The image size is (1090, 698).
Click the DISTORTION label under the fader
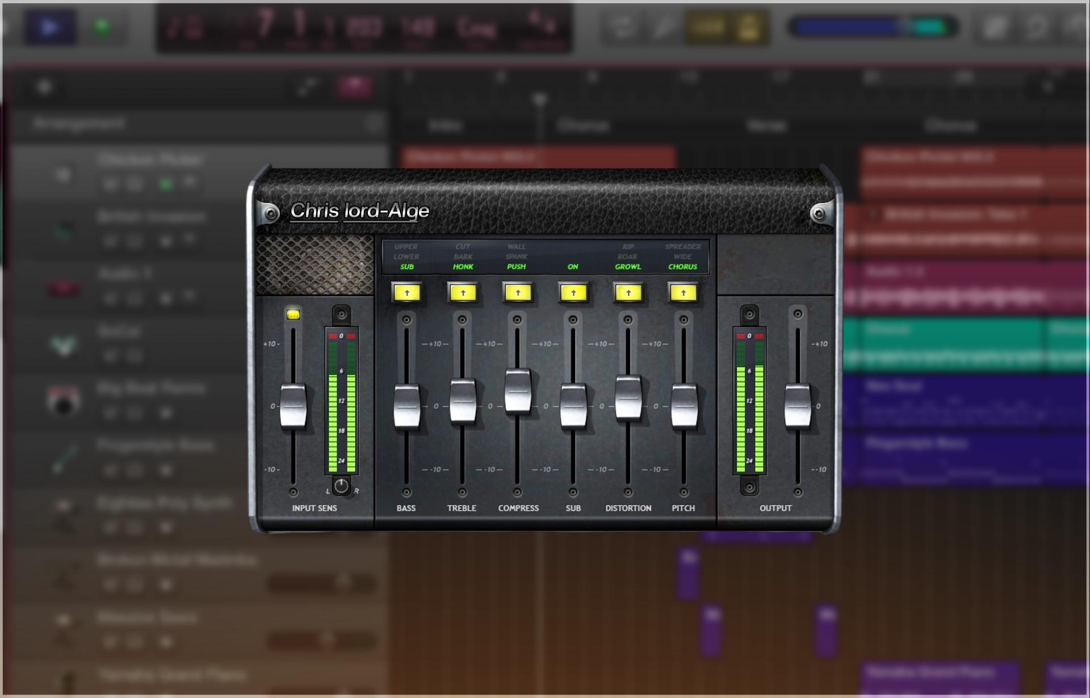[628, 508]
